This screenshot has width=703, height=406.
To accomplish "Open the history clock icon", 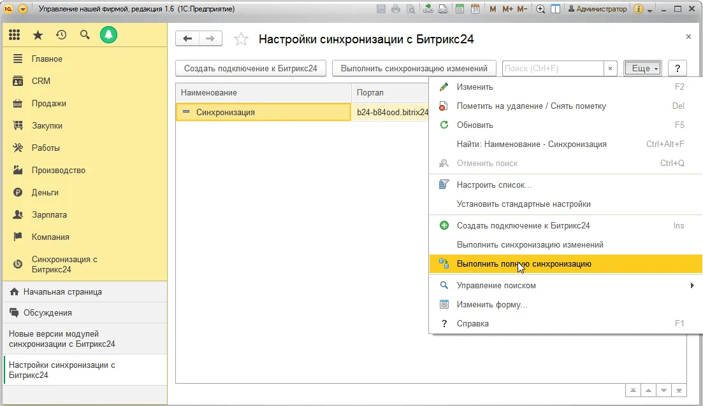I will (x=61, y=35).
